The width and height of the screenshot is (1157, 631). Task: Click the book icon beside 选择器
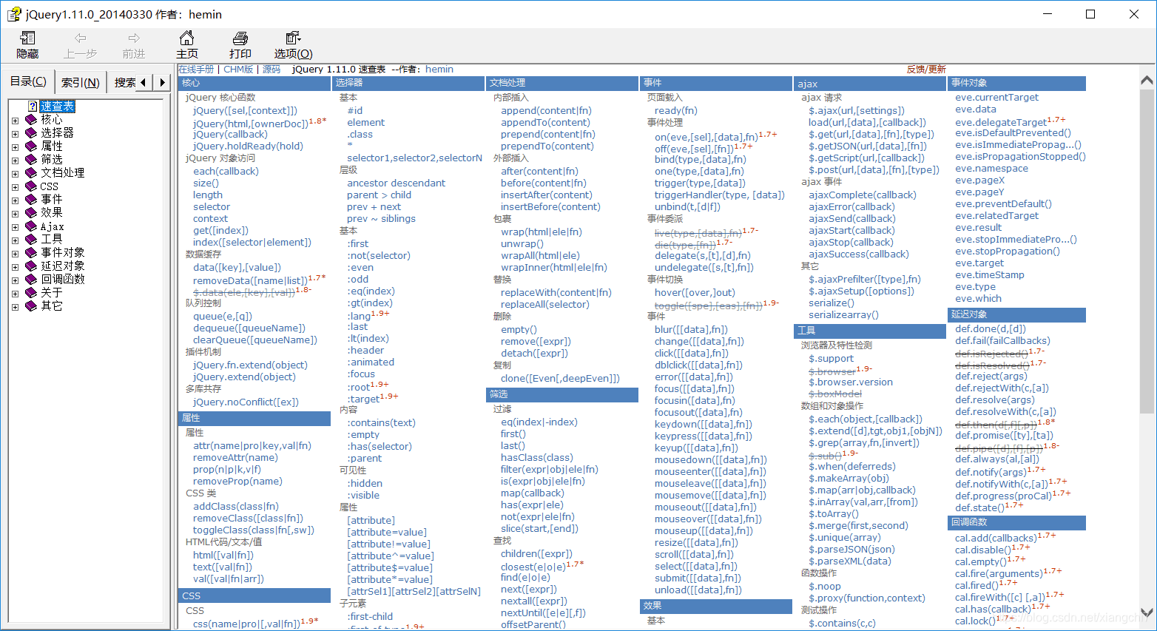click(x=31, y=133)
